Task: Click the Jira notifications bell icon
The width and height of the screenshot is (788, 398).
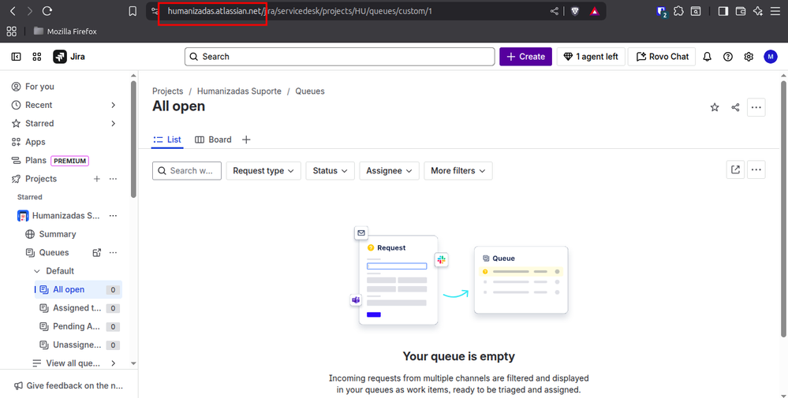Action: (x=708, y=57)
